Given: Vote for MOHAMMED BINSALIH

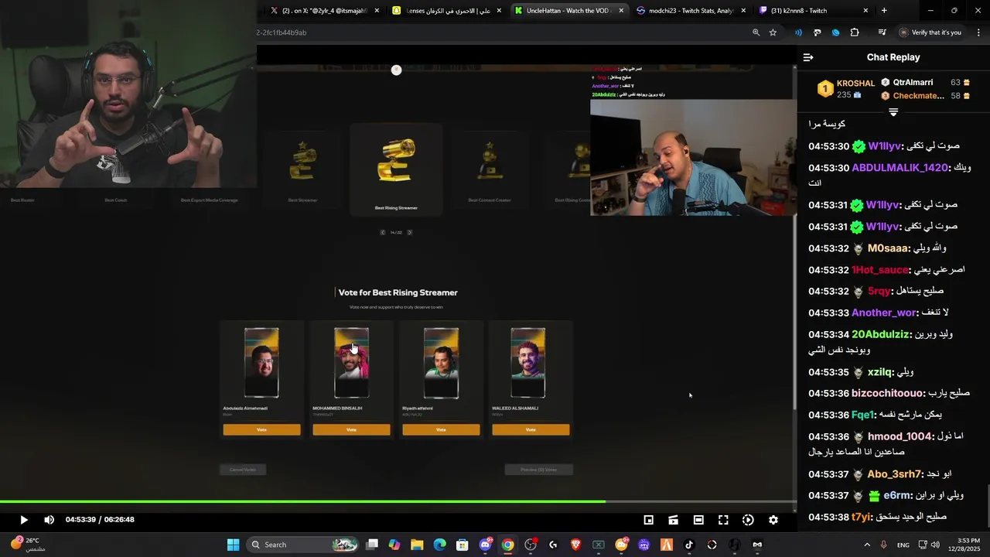Looking at the screenshot, I should 351,429.
